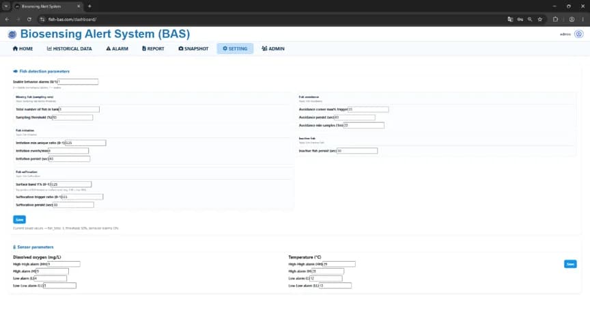This screenshot has width=590, height=317.
Task: Edit Avoidance persist seconds field
Action: tap(354, 118)
